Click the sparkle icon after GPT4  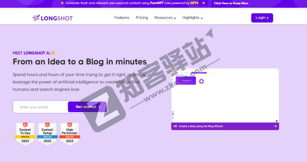click(x=203, y=3)
